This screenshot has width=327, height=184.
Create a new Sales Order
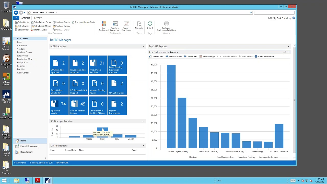[x=22, y=30]
